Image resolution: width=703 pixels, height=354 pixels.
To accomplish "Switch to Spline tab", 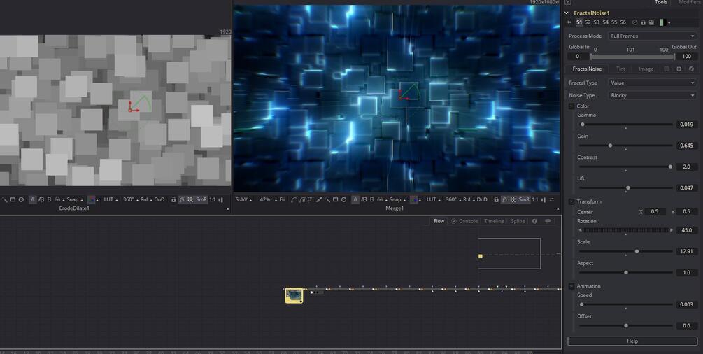I will [518, 221].
